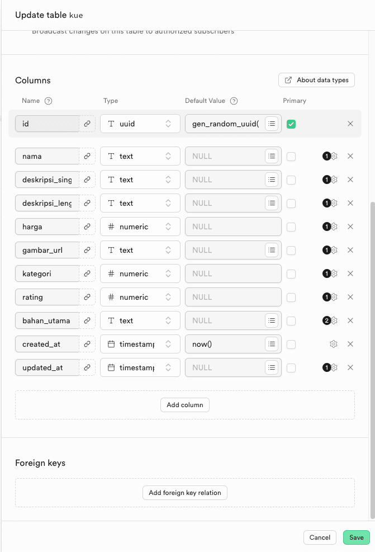The image size is (375, 552).
Task: Click the link icon next to nama column
Action: pyautogui.click(x=87, y=156)
